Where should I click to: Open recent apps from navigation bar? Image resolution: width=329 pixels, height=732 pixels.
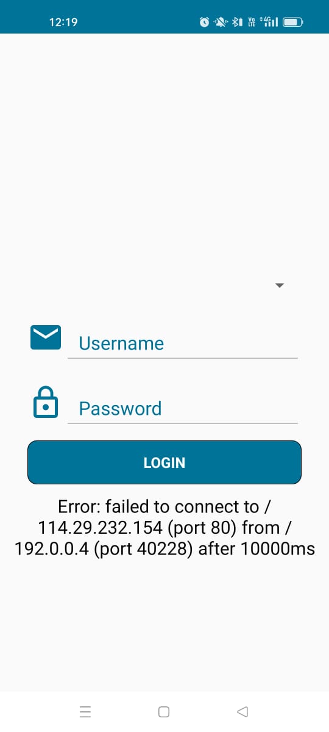(x=85, y=711)
